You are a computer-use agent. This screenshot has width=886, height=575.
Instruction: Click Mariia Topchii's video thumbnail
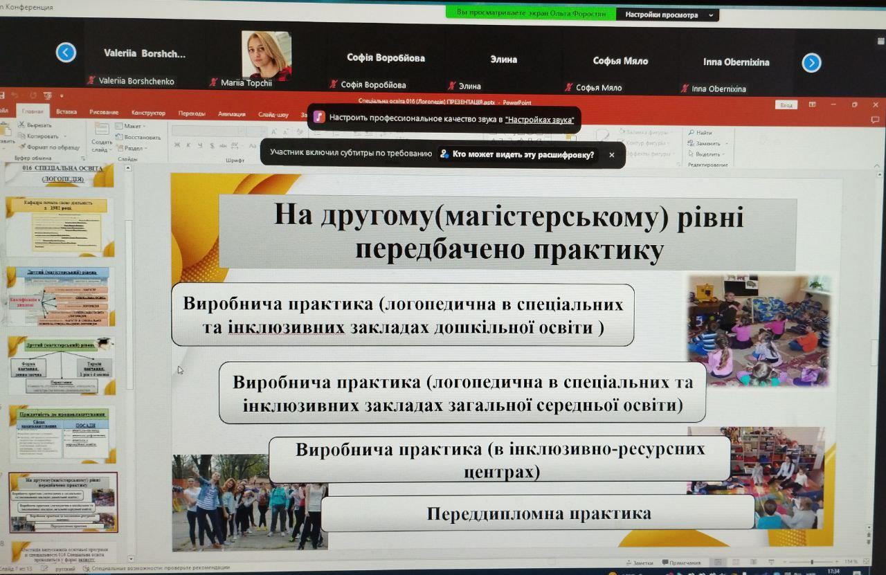(x=266, y=56)
